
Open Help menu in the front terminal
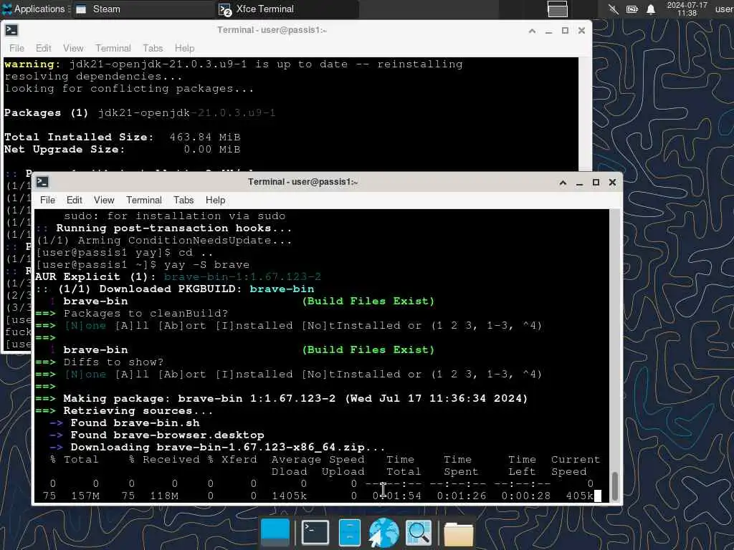coord(215,201)
